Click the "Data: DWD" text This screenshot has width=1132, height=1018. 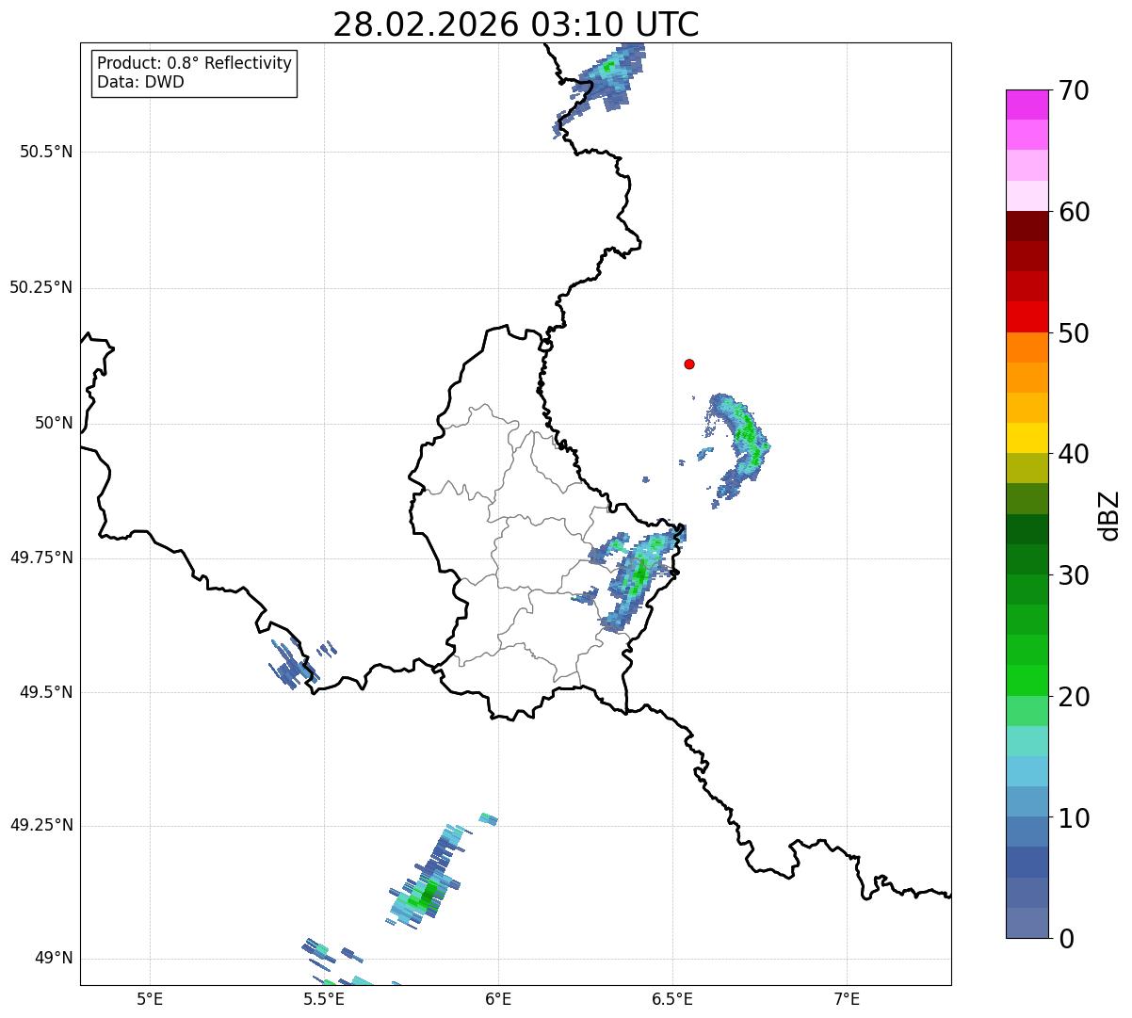click(140, 82)
